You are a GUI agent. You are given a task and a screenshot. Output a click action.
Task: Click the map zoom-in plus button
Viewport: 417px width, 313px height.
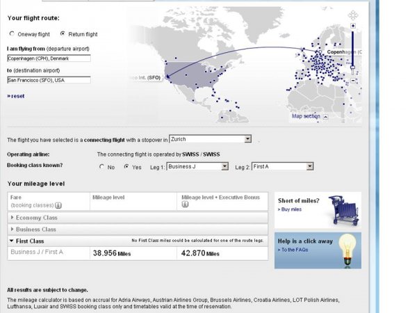353,26
